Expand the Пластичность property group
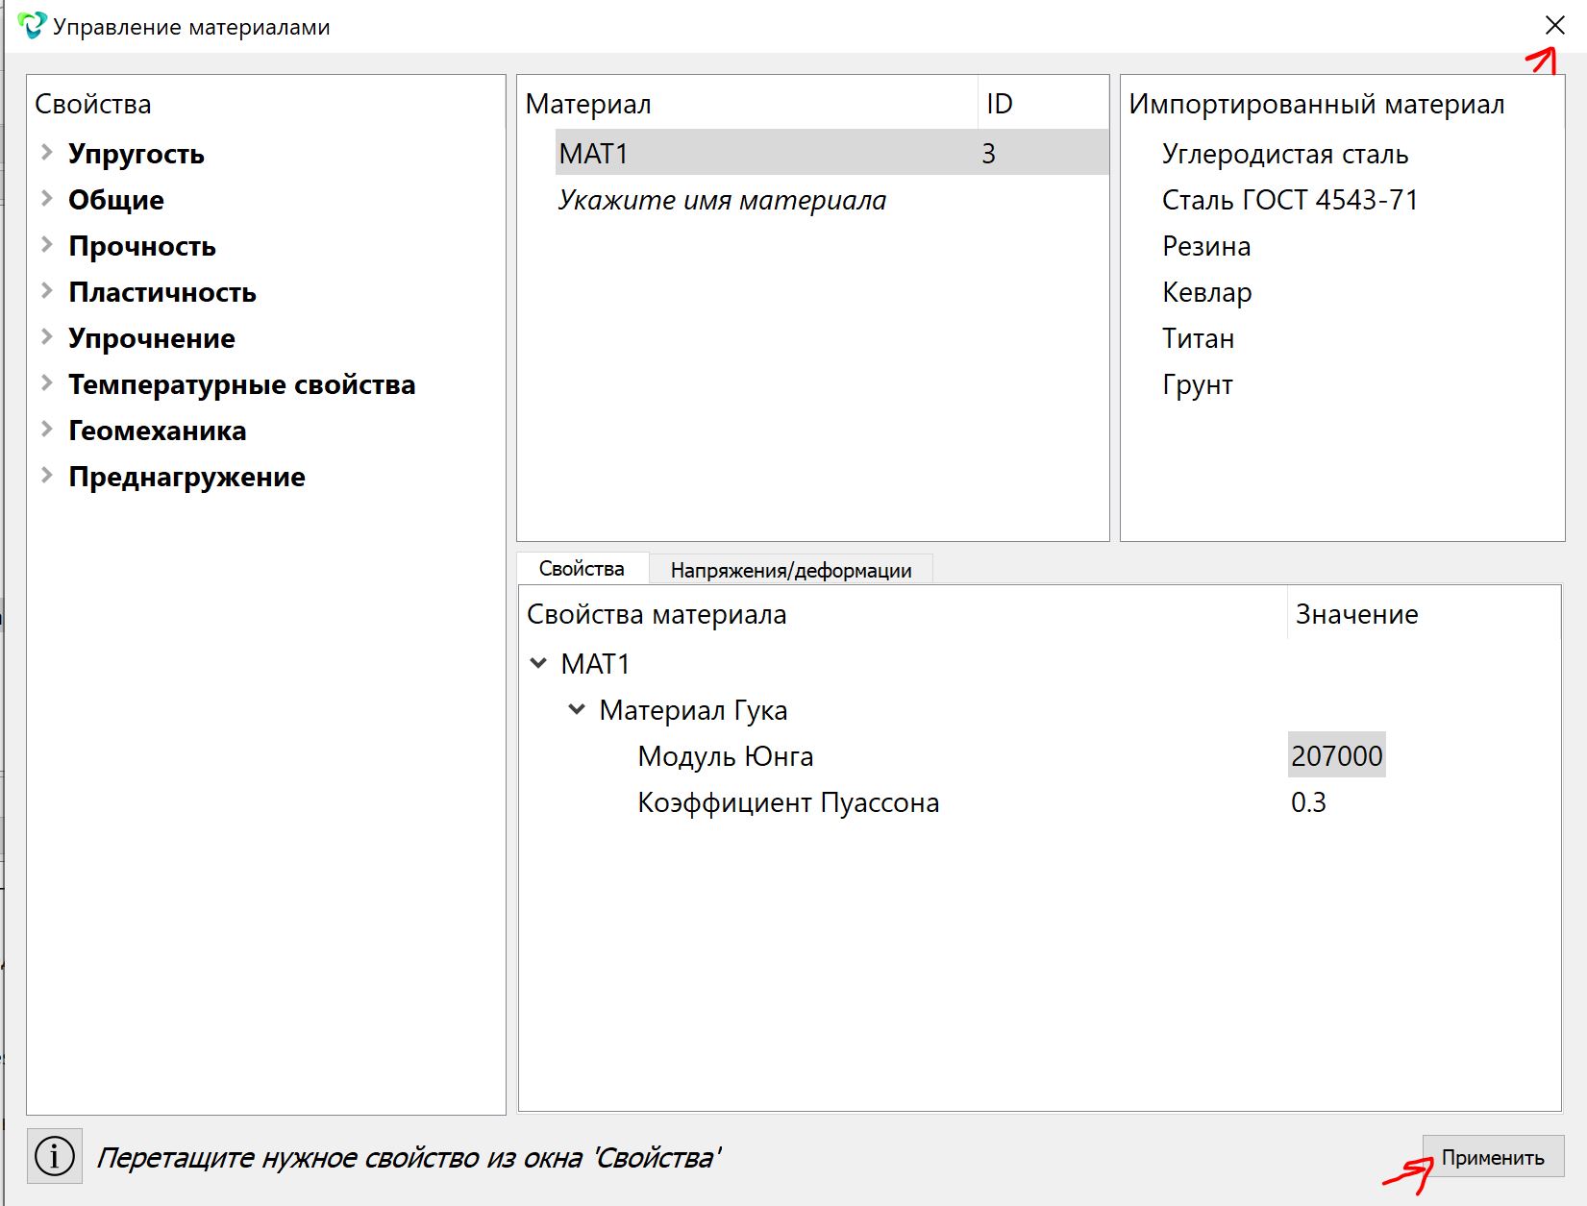Viewport: 1587px width, 1206px height. tap(46, 291)
